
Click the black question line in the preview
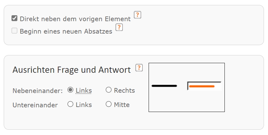click(x=164, y=86)
